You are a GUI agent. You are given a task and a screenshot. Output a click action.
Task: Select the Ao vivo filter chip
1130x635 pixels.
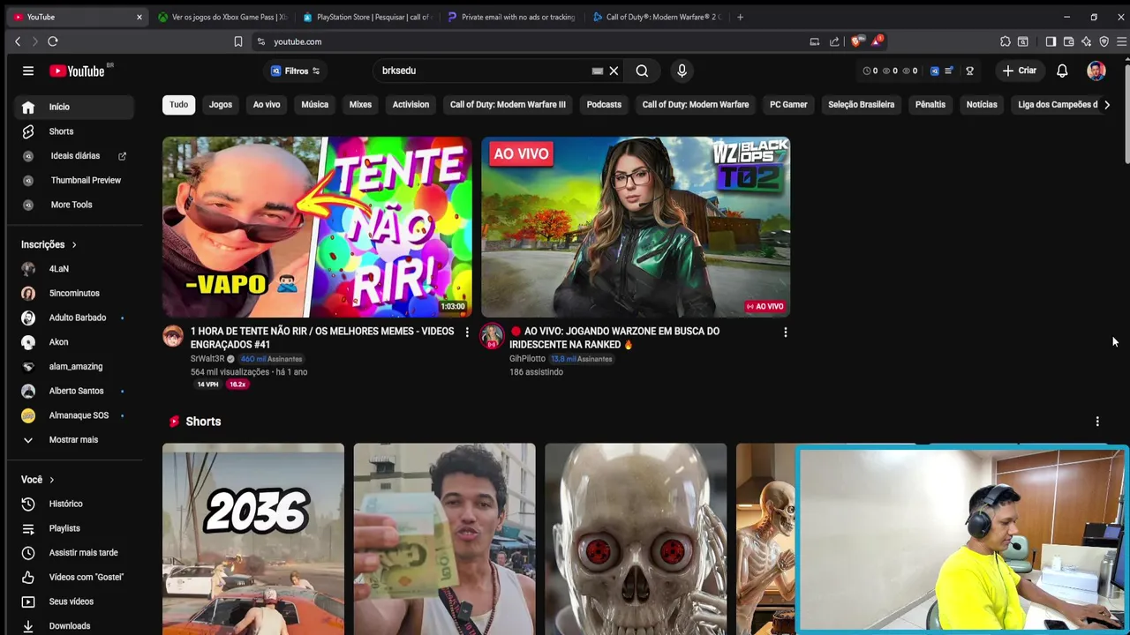coord(267,104)
